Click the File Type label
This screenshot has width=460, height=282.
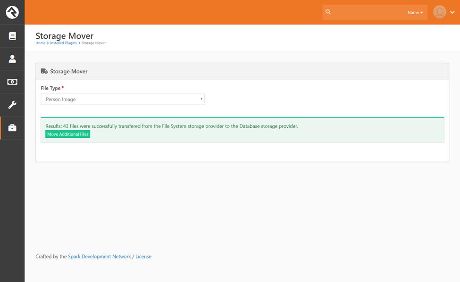point(50,88)
